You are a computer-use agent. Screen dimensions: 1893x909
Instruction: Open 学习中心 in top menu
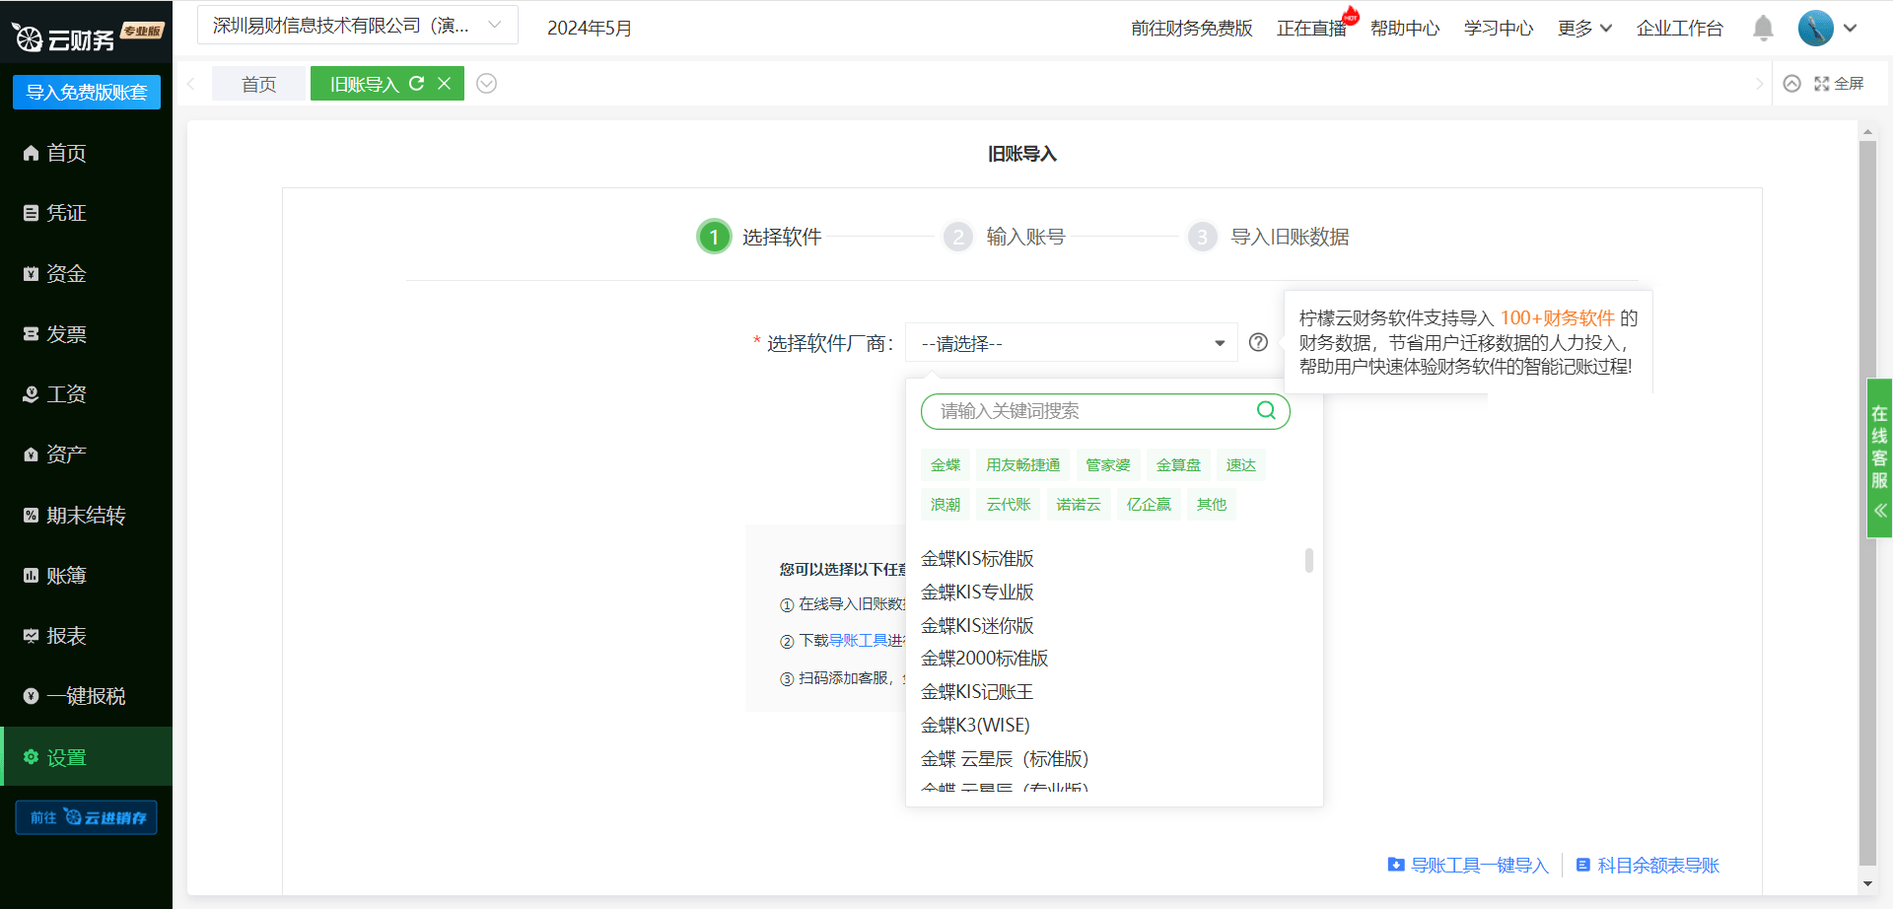click(x=1499, y=28)
